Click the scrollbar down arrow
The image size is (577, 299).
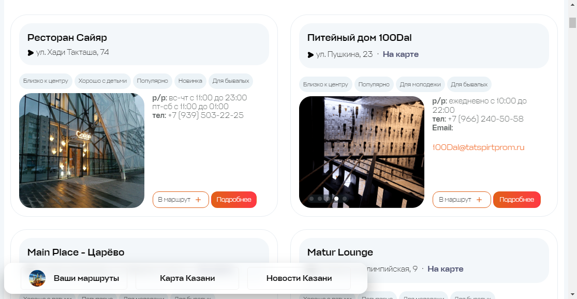click(572, 294)
